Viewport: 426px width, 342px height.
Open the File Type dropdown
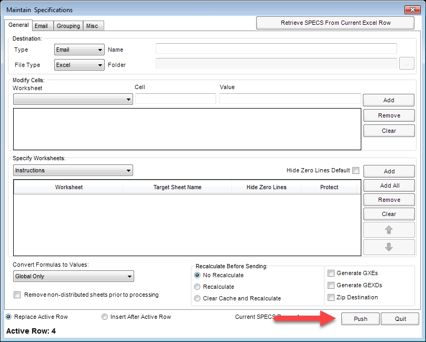[79, 65]
